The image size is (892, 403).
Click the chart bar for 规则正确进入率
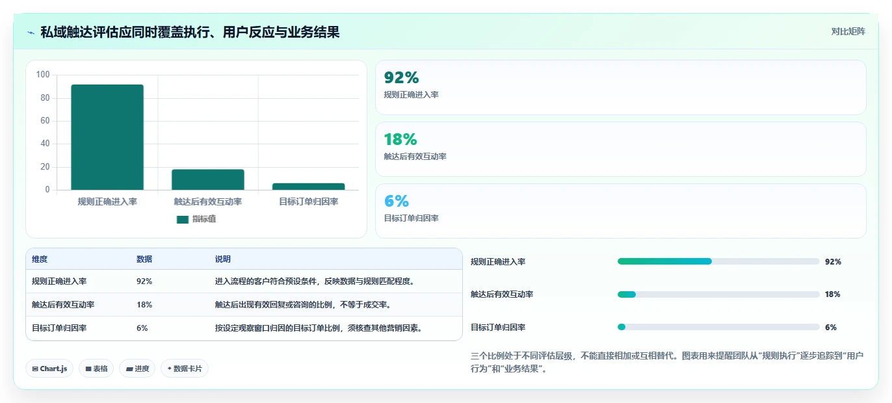pyautogui.click(x=107, y=137)
